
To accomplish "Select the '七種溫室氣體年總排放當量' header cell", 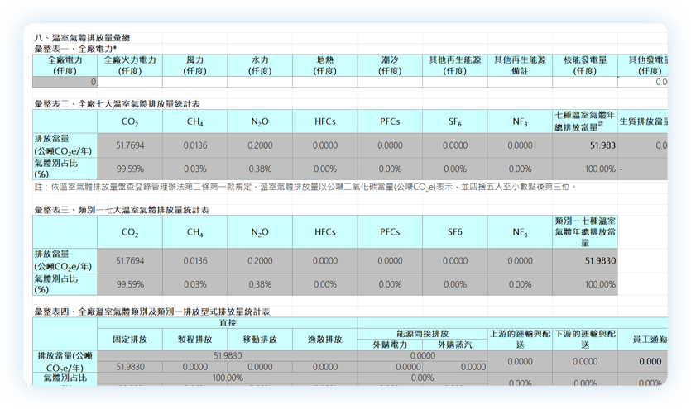I will pos(585,121).
